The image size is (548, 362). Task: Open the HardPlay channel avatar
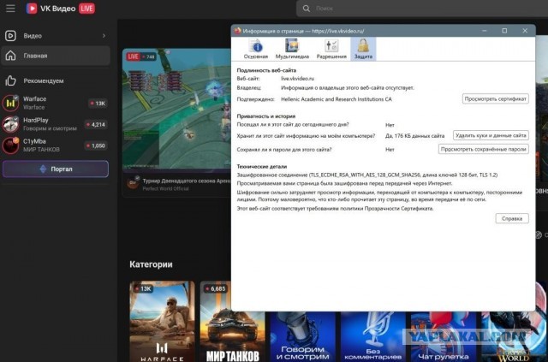pyautogui.click(x=10, y=124)
